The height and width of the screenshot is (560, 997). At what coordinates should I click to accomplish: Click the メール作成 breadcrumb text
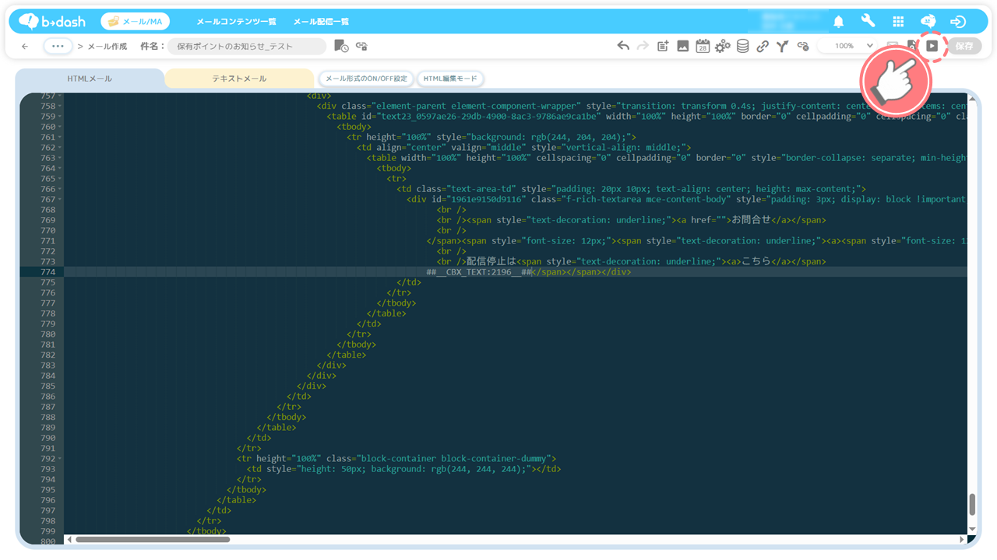(x=107, y=47)
